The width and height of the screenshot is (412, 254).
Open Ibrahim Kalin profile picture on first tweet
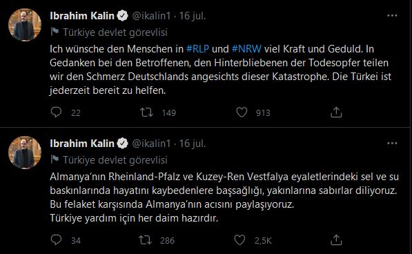[x=25, y=25]
